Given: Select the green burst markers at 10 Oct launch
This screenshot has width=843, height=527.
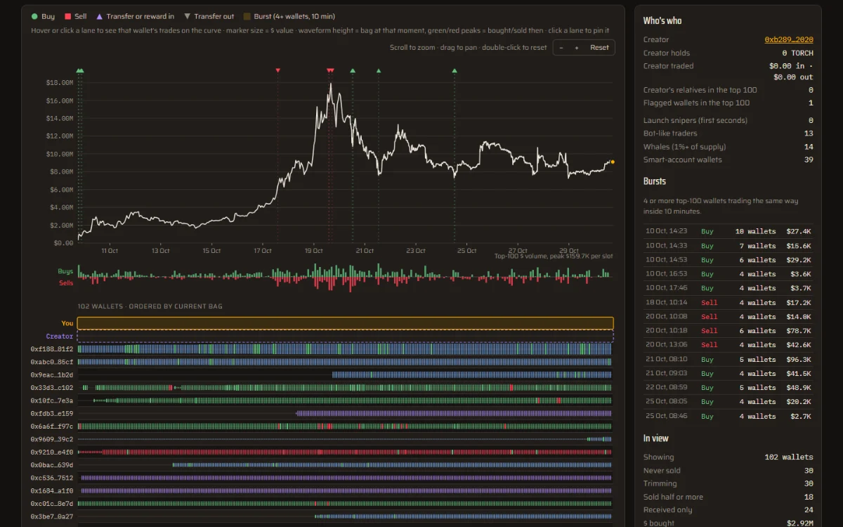Looking at the screenshot, I should pyautogui.click(x=80, y=70).
